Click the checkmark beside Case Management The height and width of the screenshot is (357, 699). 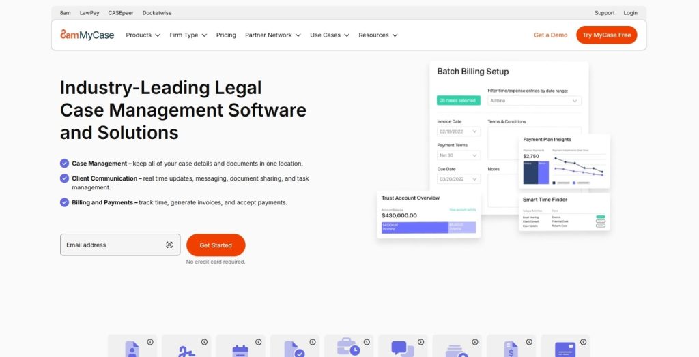coord(64,164)
